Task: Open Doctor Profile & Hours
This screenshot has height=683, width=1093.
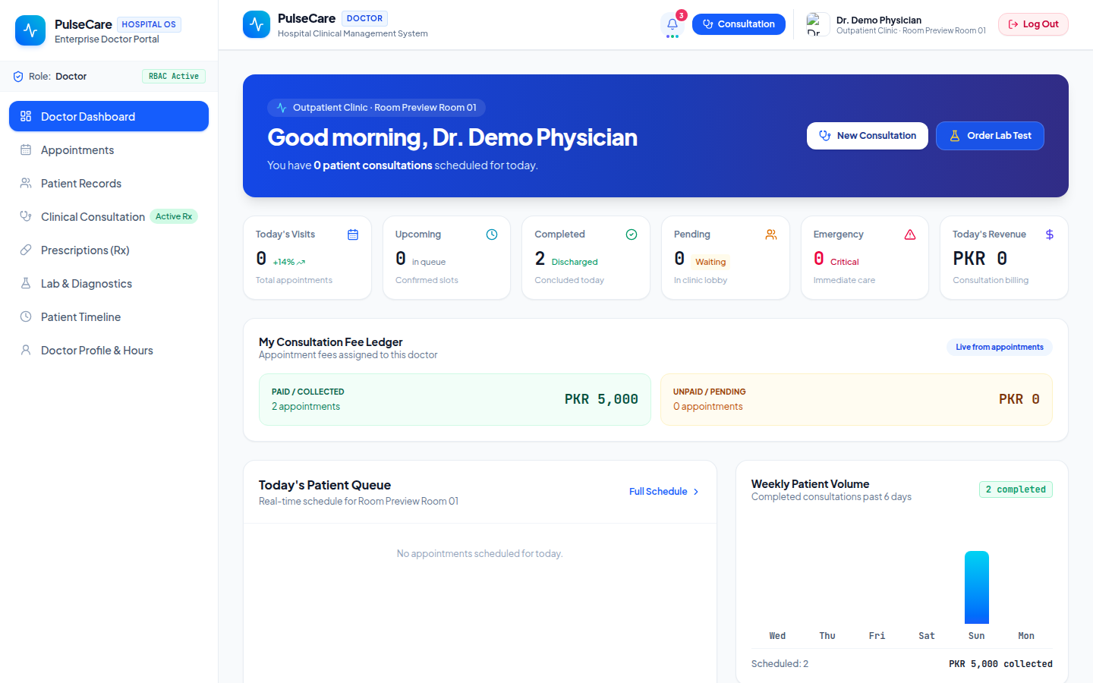Action: pos(109,351)
